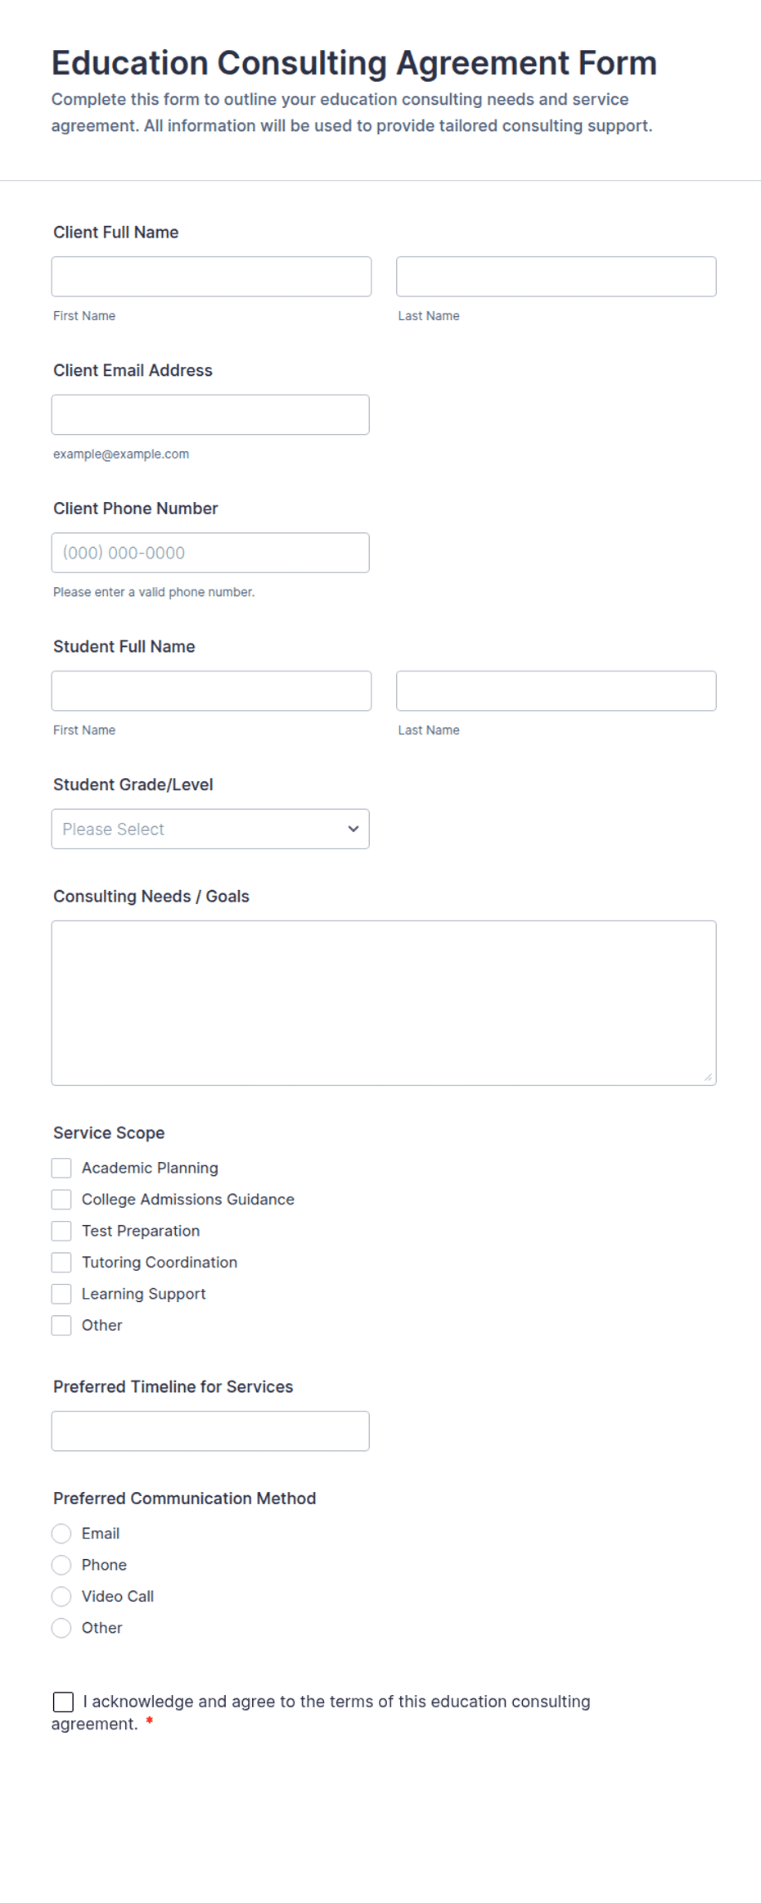Focus the Client Email Address field

coord(210,414)
